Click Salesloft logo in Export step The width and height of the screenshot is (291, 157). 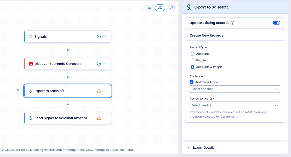(x=31, y=91)
